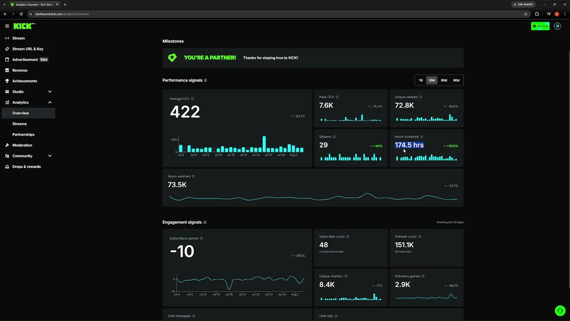Image resolution: width=570 pixels, height=321 pixels.
Task: Click the Go live button
Action: click(540, 26)
